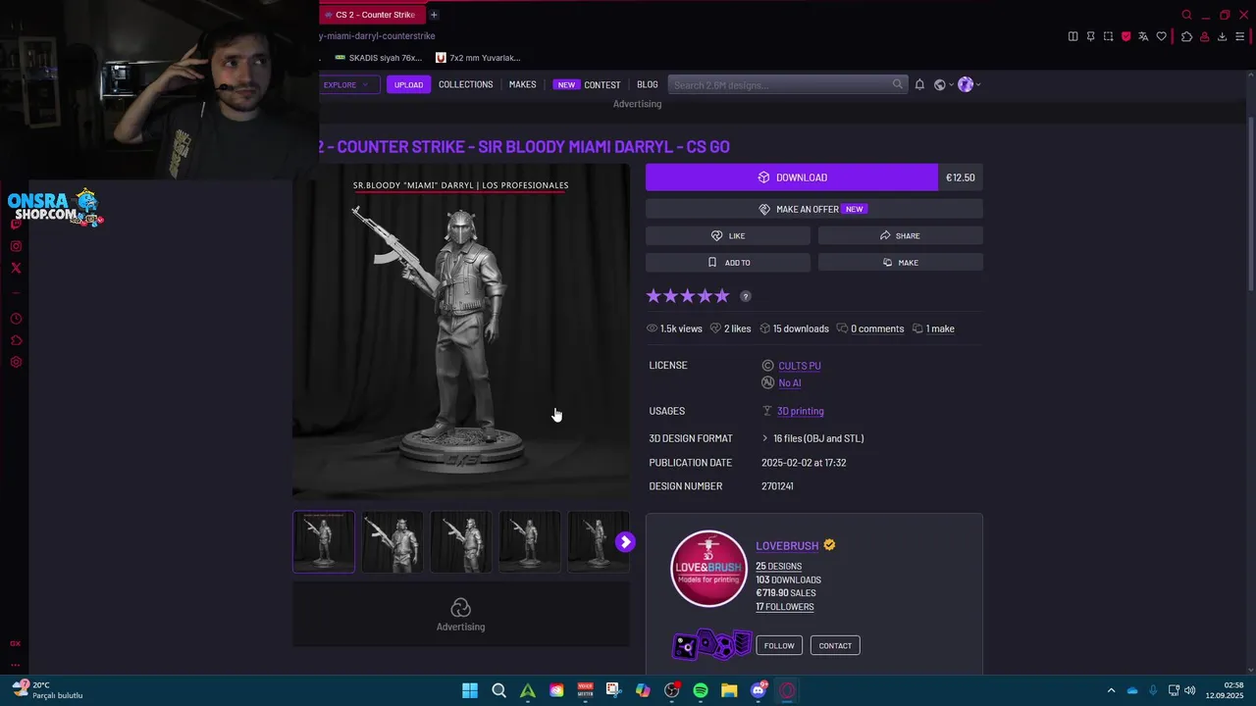
Task: Click the translate page icon
Action: tap(1143, 36)
